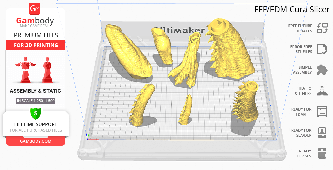333x170 pixels.
Task: Click the red "For 3D Printing" banner
Action: click(35, 45)
